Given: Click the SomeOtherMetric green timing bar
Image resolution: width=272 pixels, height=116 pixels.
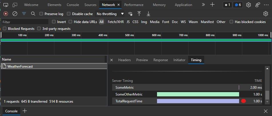Looking at the screenshot, I should pos(198,94).
